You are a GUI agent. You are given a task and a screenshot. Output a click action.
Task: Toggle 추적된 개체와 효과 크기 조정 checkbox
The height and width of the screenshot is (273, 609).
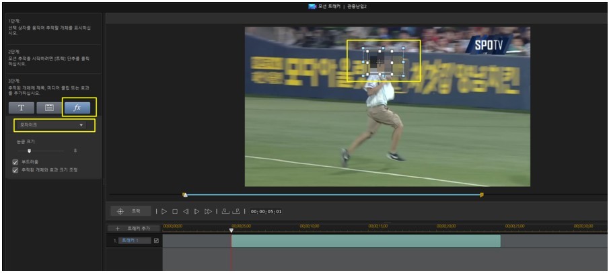(x=15, y=170)
